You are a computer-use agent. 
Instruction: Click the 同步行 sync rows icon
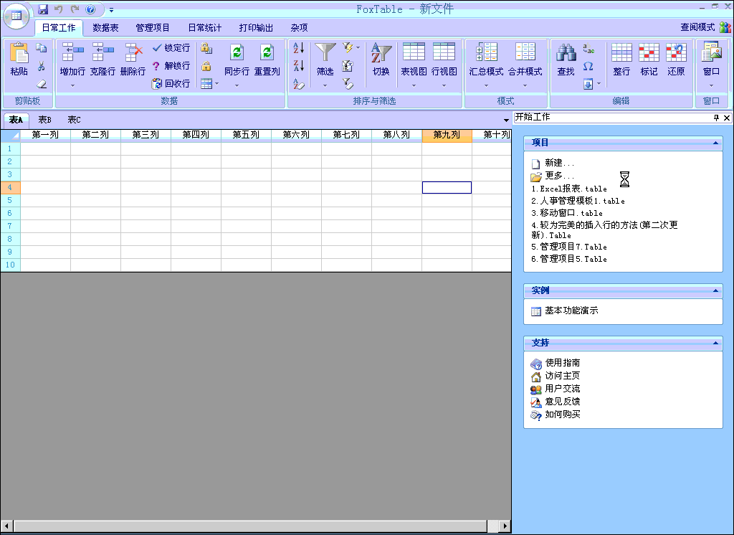point(237,52)
